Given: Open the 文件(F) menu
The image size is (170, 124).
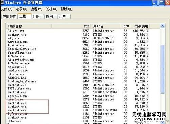Looking at the screenshot, I should coord(6,9).
